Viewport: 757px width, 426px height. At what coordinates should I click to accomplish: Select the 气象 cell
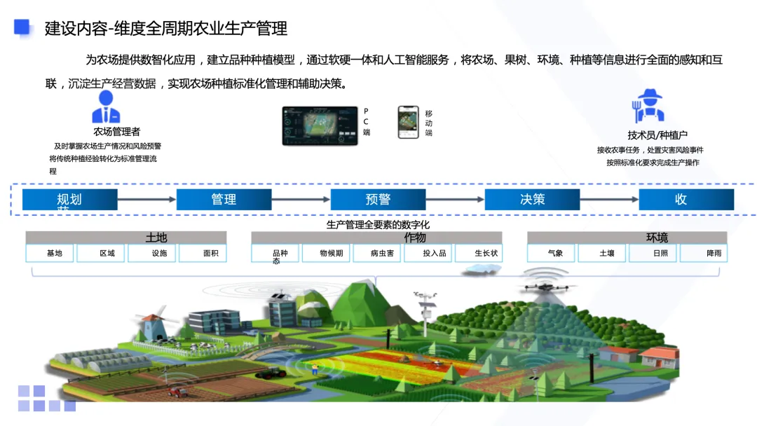coord(551,253)
